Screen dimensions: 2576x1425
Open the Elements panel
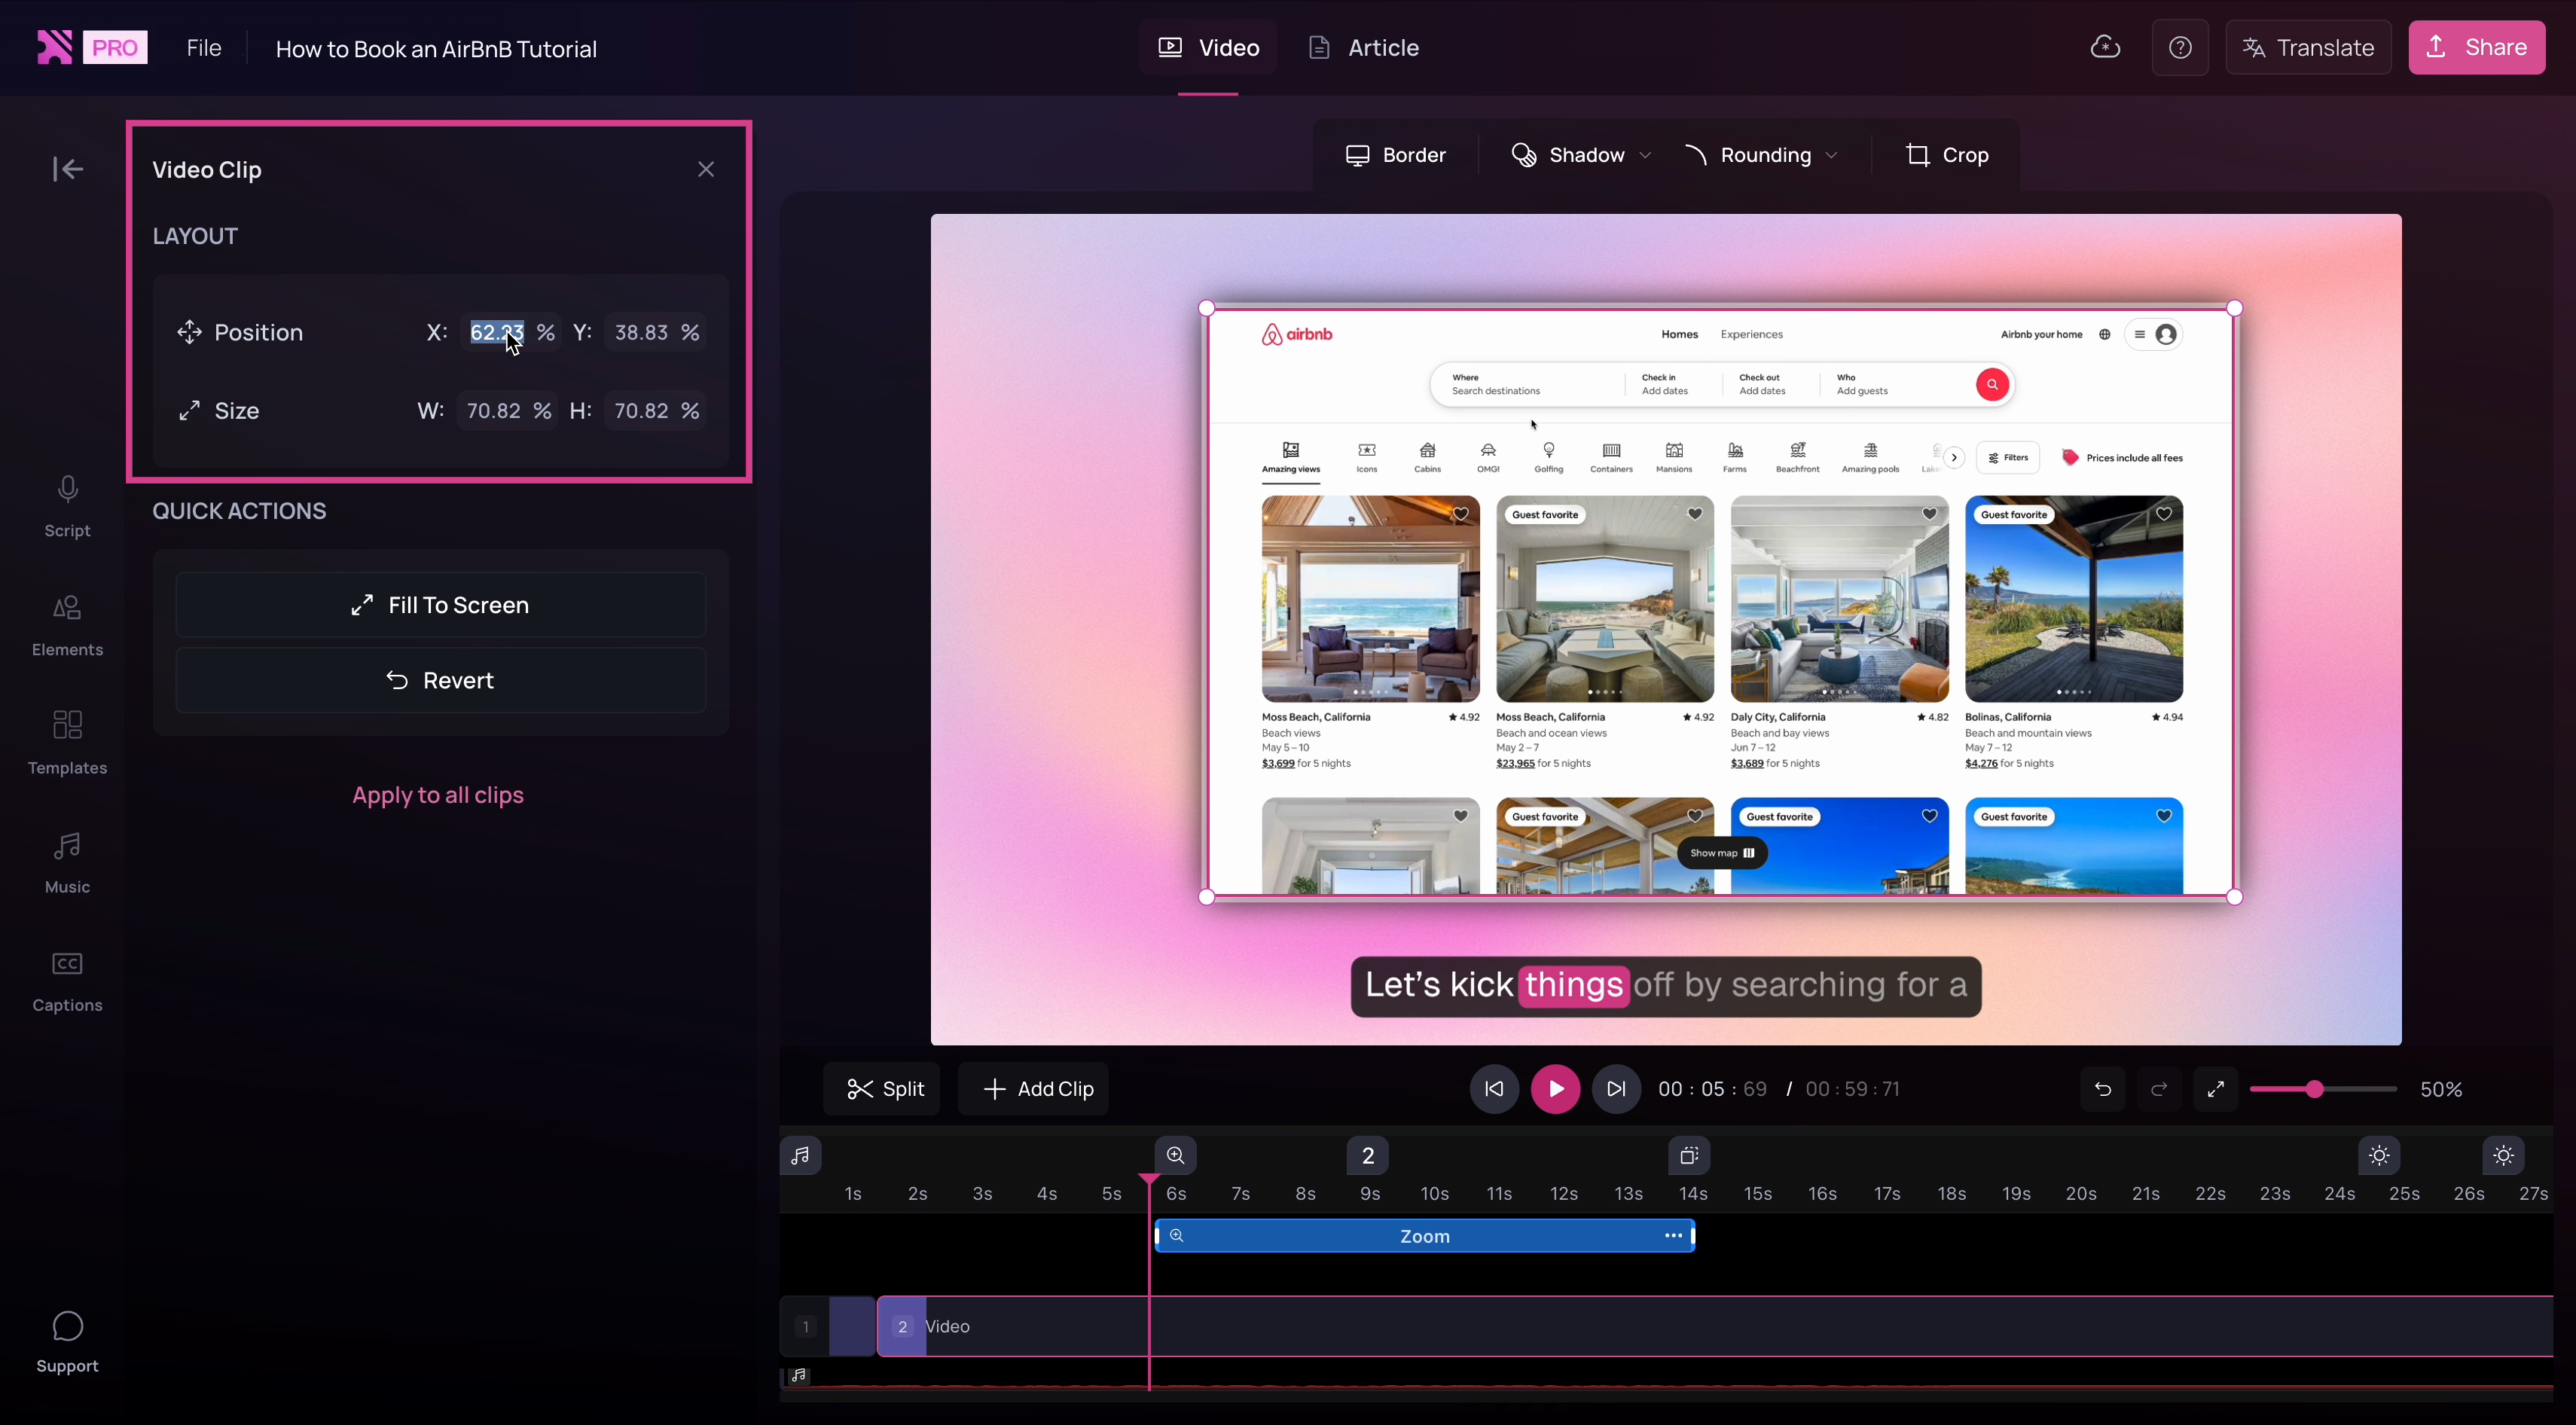[66, 625]
